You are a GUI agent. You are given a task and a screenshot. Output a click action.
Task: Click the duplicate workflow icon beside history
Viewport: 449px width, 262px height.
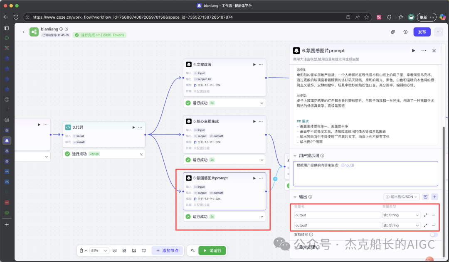point(393,32)
